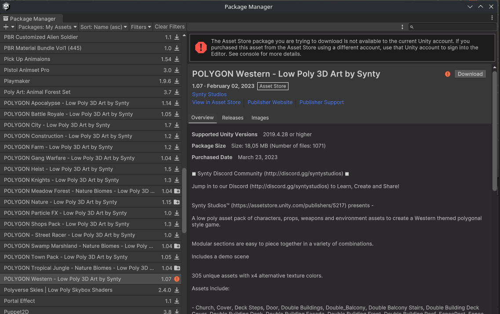500x314 pixels.
Task: Switch to the Releases tab
Action: pos(233,118)
